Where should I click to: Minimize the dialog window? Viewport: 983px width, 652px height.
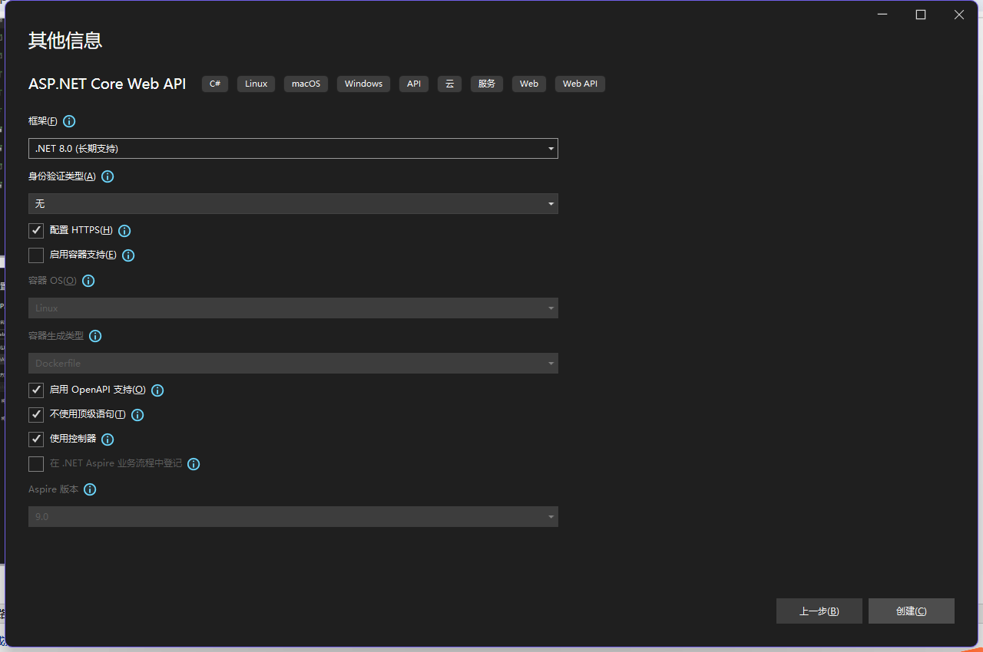(x=882, y=15)
